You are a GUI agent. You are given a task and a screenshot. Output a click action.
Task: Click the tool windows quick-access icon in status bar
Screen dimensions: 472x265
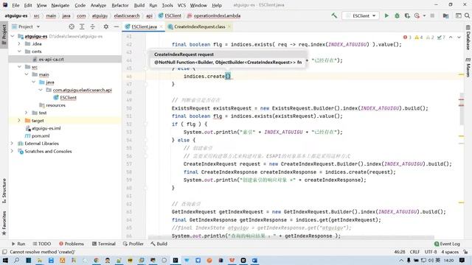[x=4, y=252]
